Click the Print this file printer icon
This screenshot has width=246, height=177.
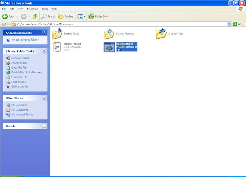click(8, 82)
